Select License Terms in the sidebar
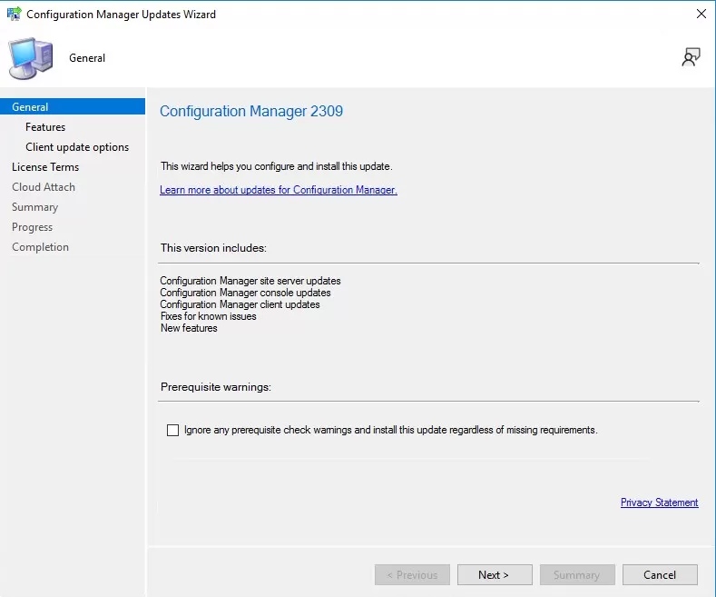 [45, 167]
